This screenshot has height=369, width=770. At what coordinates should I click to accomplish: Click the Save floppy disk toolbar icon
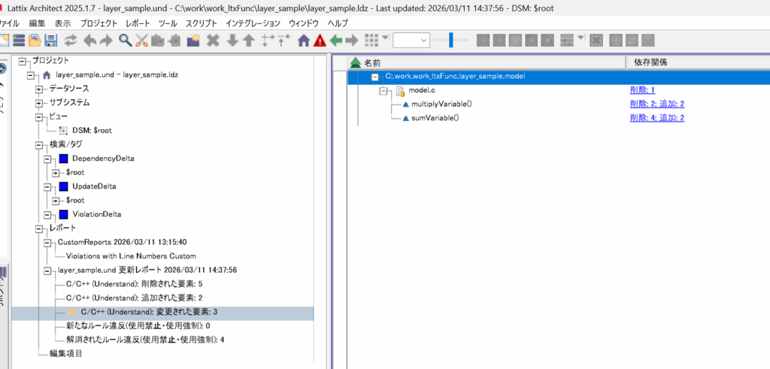click(x=51, y=40)
